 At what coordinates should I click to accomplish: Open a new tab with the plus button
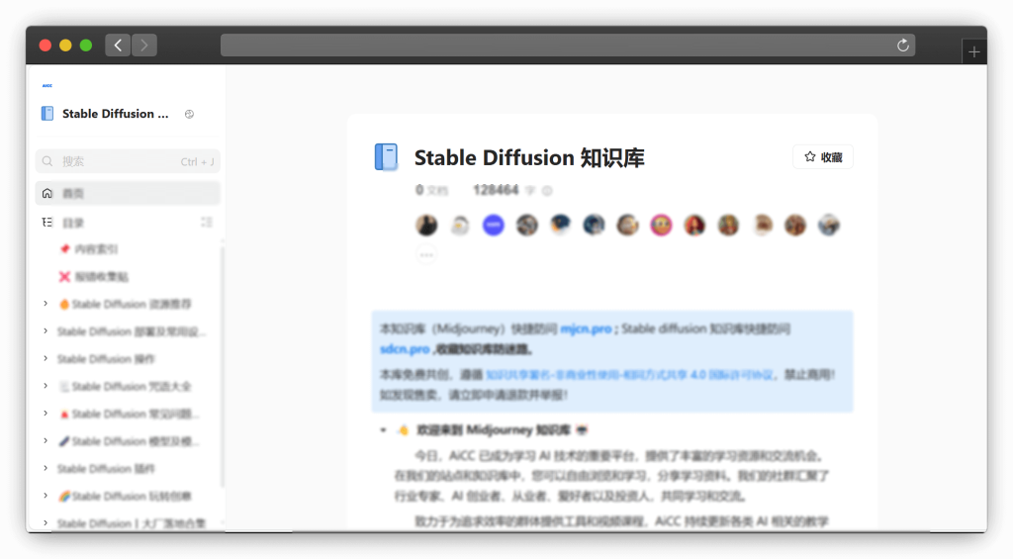pyautogui.click(x=974, y=51)
